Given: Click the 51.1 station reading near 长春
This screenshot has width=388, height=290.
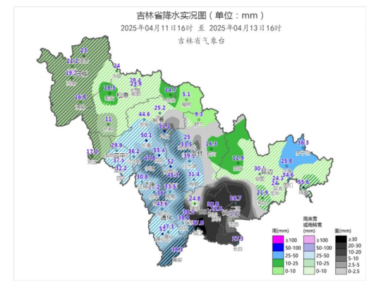Looking at the screenshot, I should pyautogui.click(x=164, y=126).
